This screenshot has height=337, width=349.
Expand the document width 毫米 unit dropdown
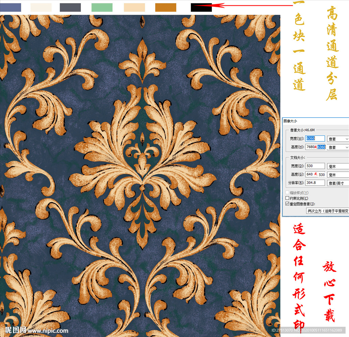click(x=338, y=166)
